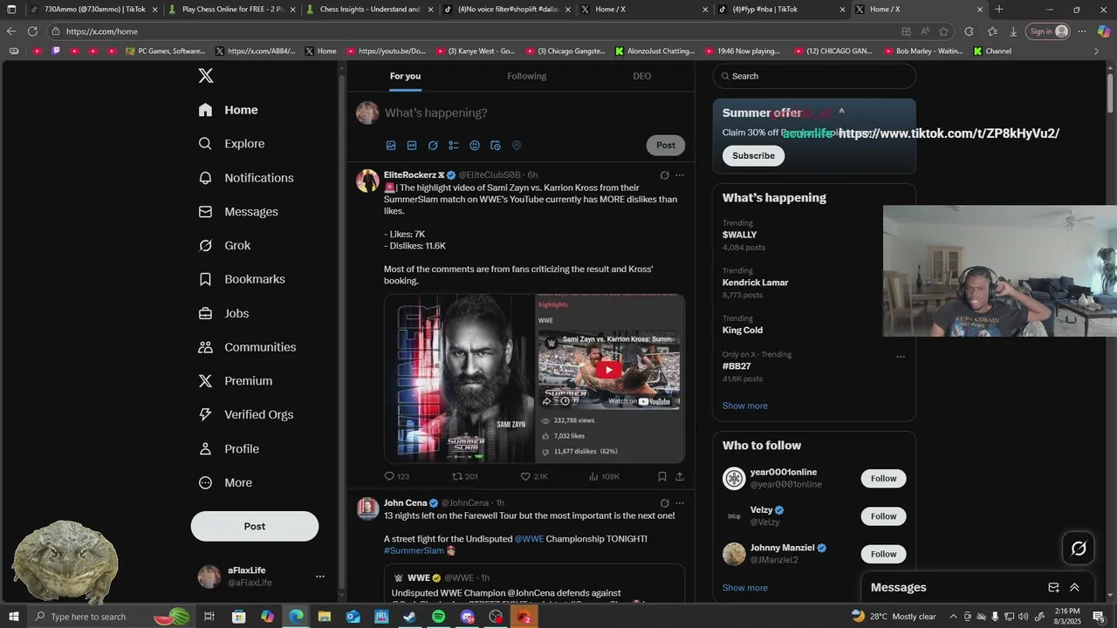Follow year0001online
The image size is (1117, 628).
click(883, 479)
